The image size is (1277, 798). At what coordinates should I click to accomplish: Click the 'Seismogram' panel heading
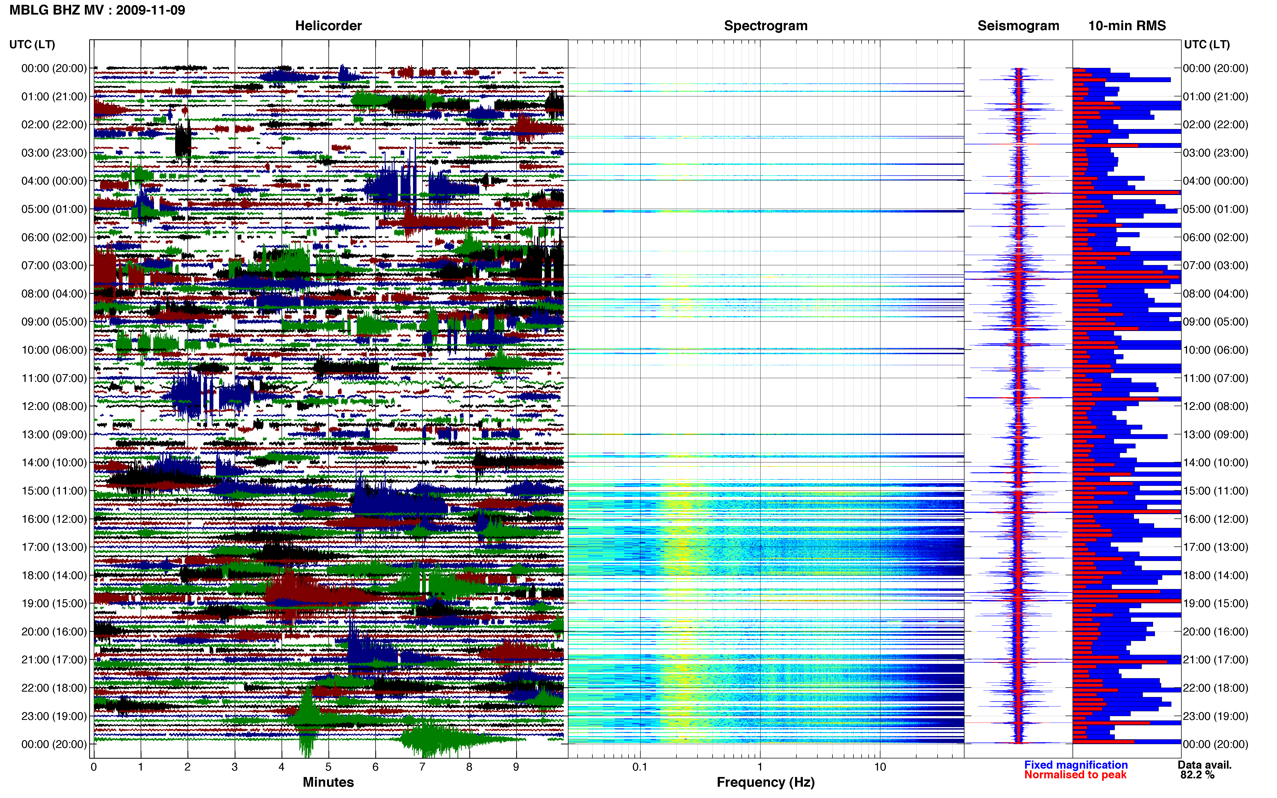(x=1018, y=26)
